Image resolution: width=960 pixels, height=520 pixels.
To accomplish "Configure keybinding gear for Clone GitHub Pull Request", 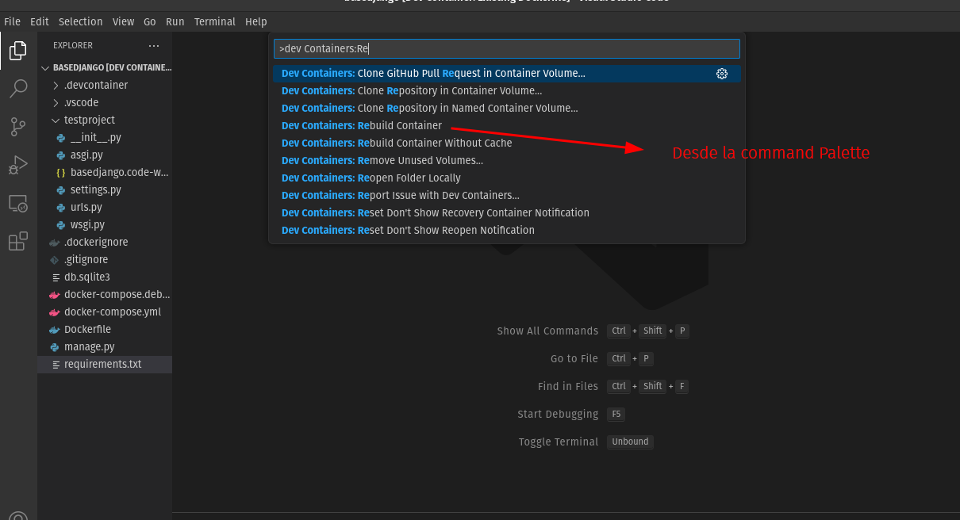I will point(722,74).
